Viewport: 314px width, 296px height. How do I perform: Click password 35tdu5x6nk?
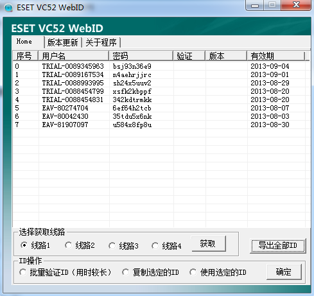pos(132,116)
